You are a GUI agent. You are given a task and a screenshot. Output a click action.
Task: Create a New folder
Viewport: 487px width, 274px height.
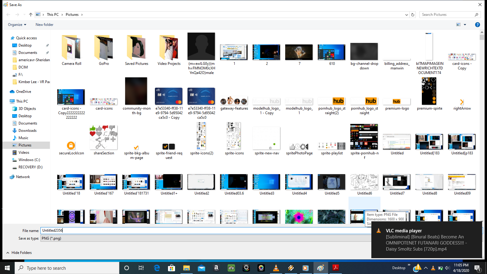tap(44, 25)
